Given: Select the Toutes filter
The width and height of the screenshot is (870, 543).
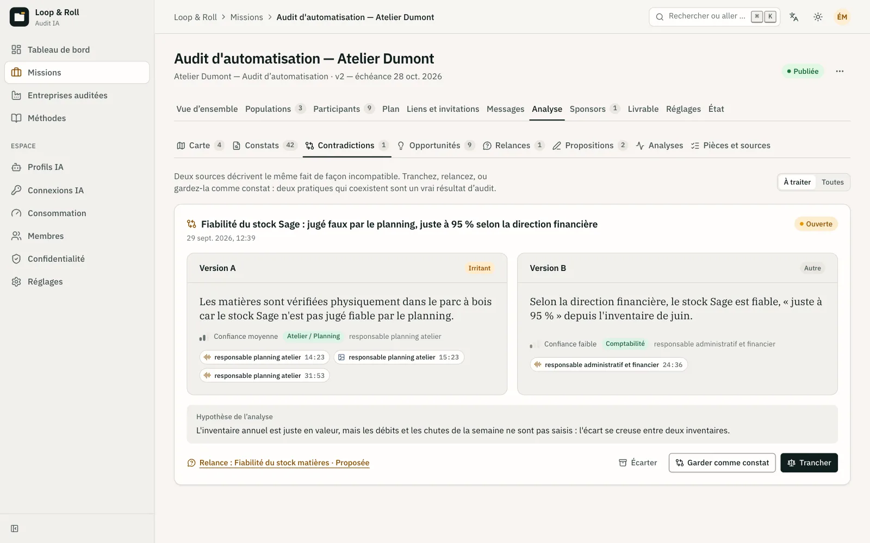Looking at the screenshot, I should pyautogui.click(x=832, y=182).
